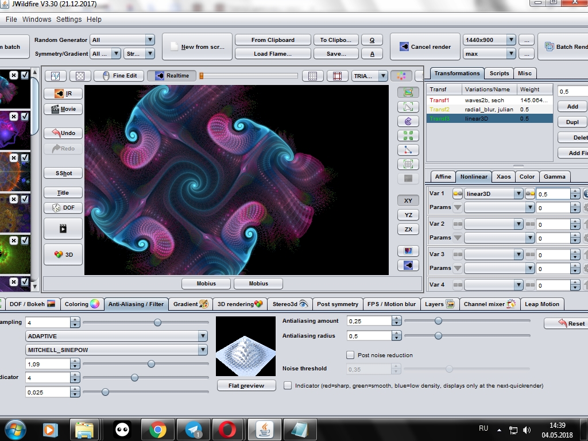This screenshot has width=588, height=441.
Task: Remove the first flame thumbnail with its X
Action: tap(14, 75)
